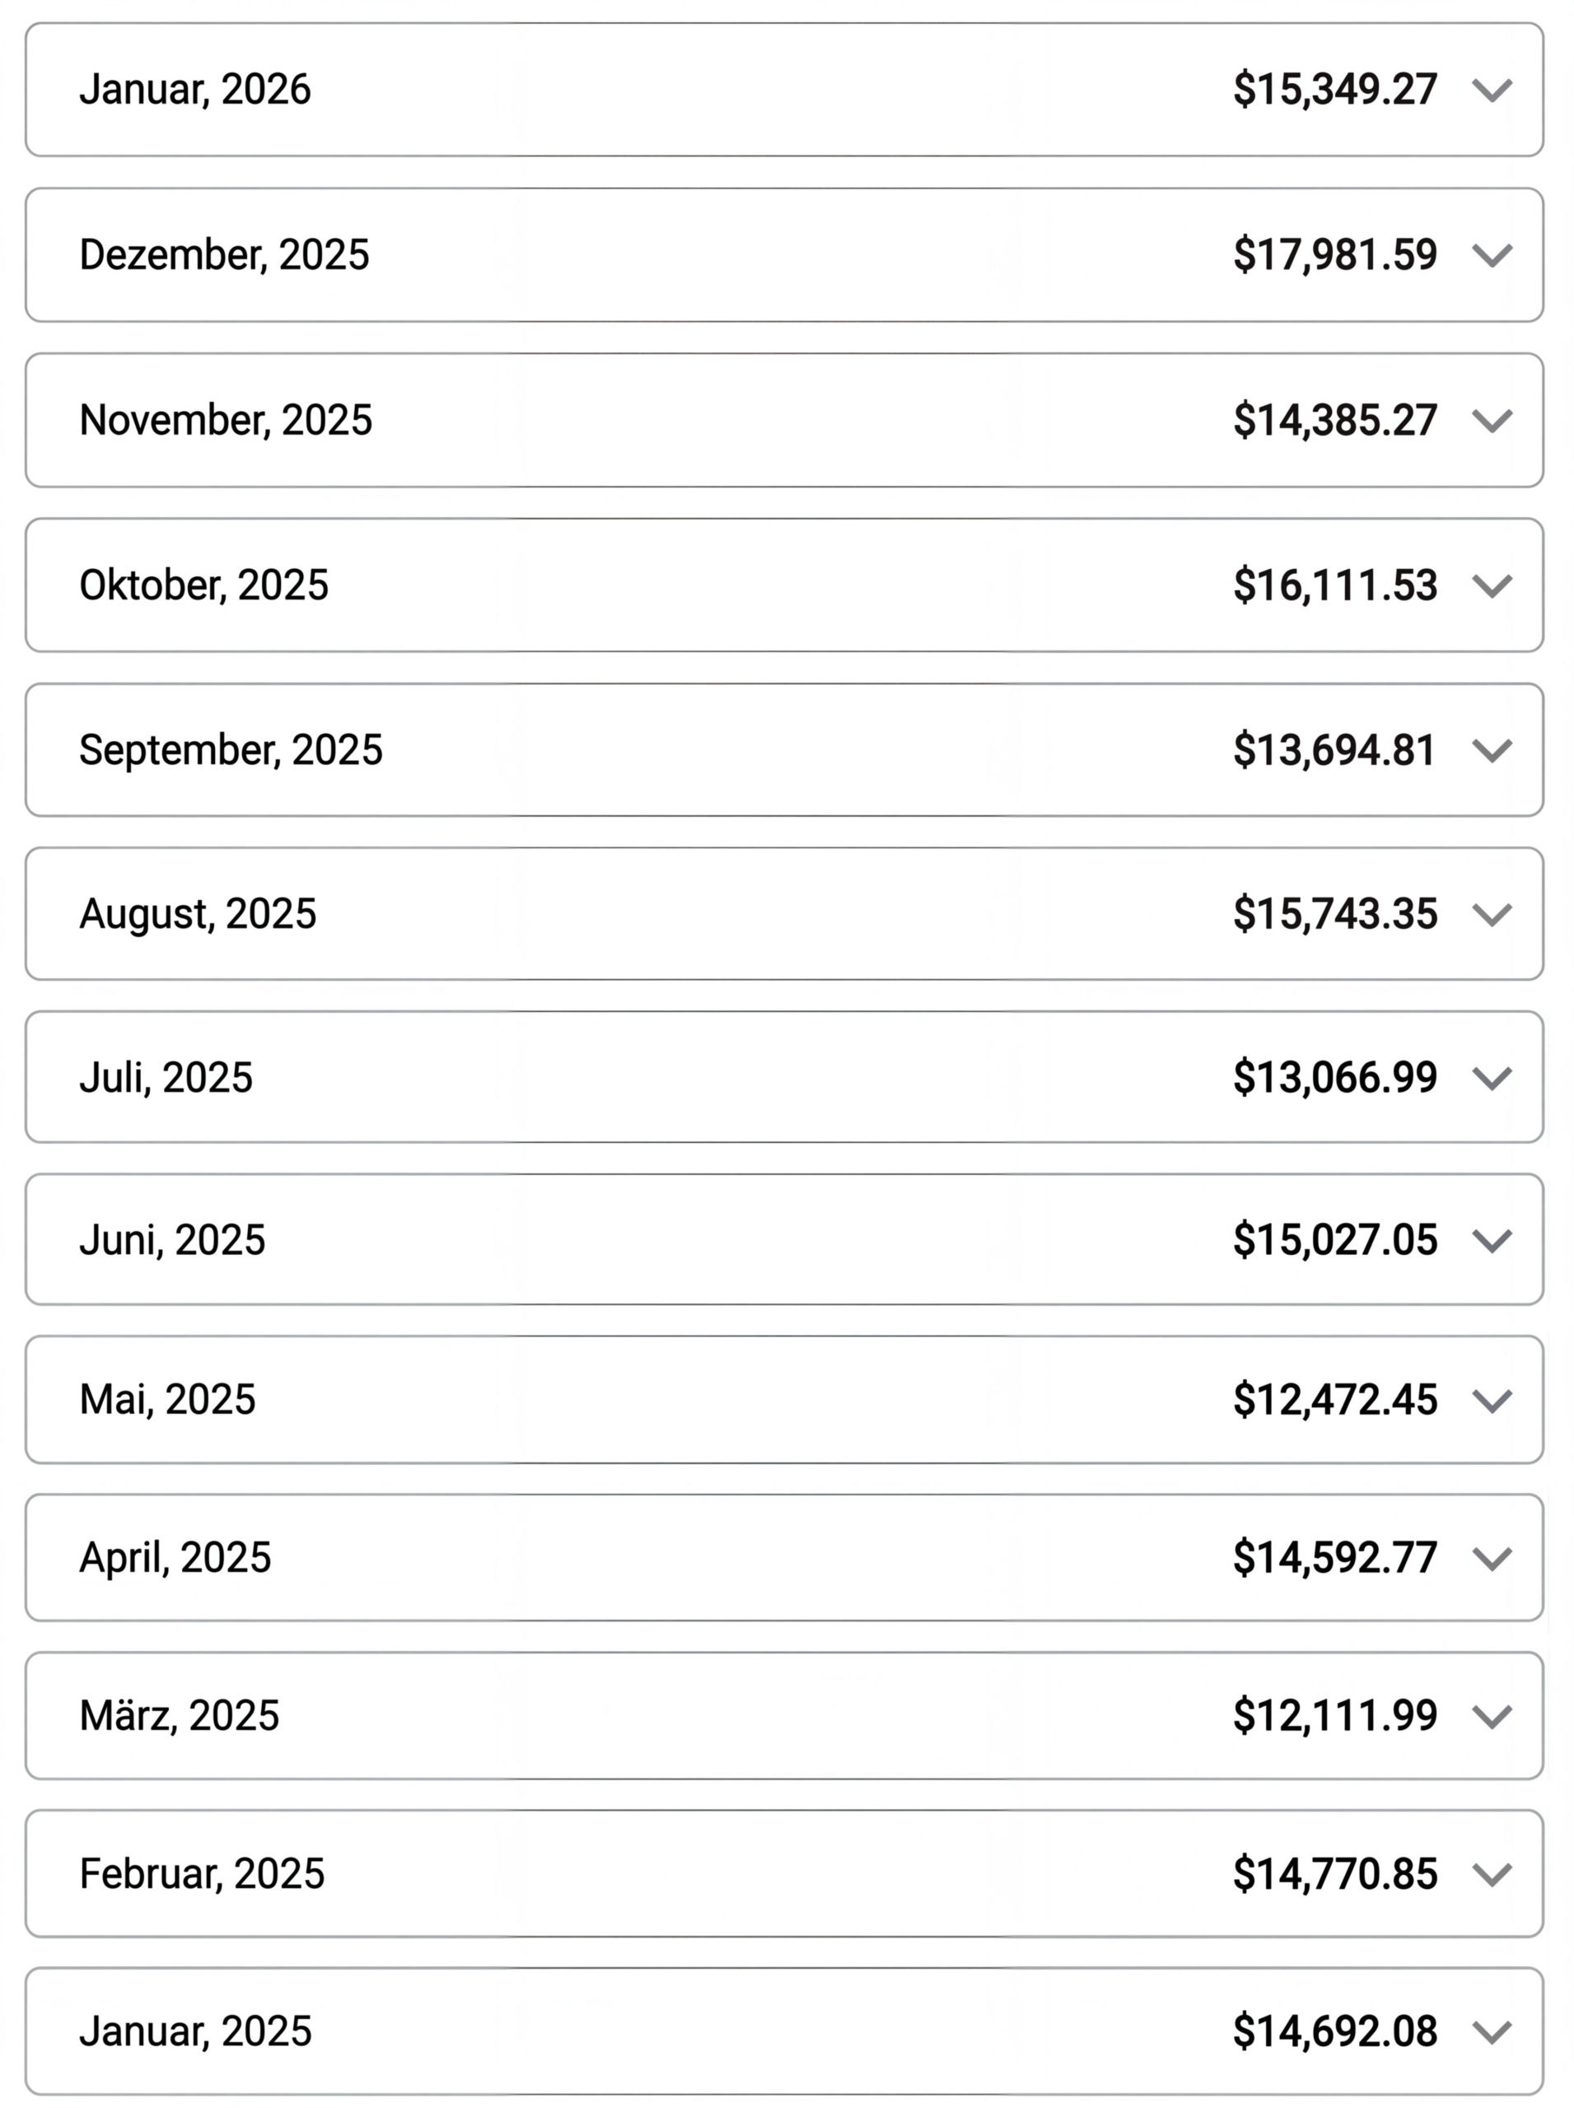Click chevron beside $16,111.53 amount
Viewport: 1574px width, 2108px height.
1491,585
